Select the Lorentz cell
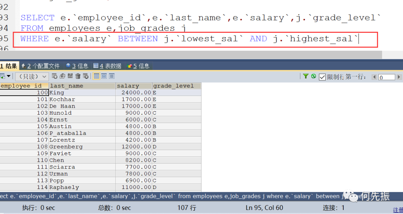The width and height of the screenshot is (403, 214). (82, 140)
